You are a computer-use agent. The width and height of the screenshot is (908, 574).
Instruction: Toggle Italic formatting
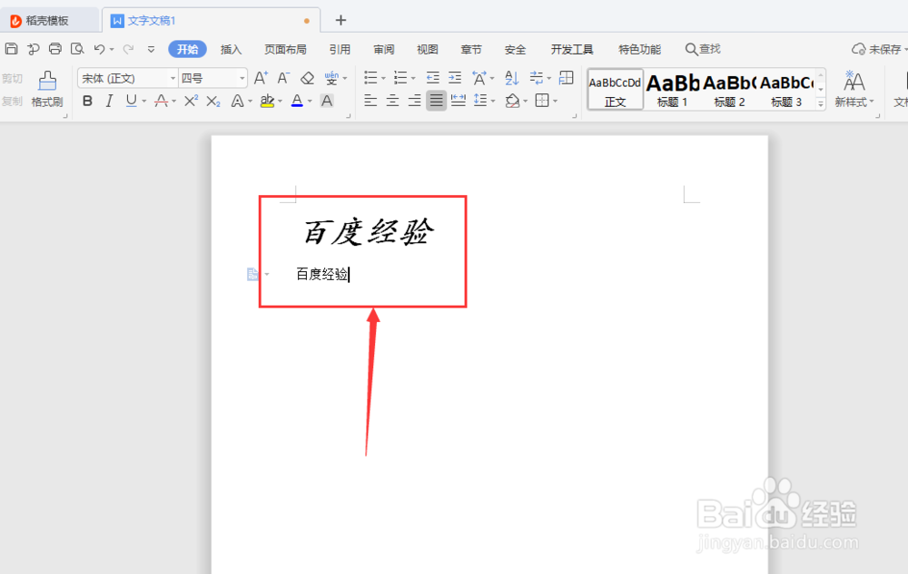pos(110,102)
